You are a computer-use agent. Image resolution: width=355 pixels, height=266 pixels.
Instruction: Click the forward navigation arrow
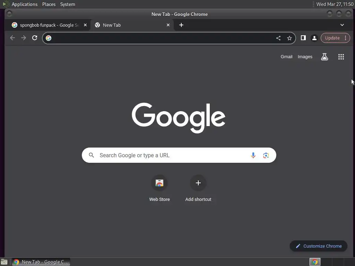pos(24,38)
